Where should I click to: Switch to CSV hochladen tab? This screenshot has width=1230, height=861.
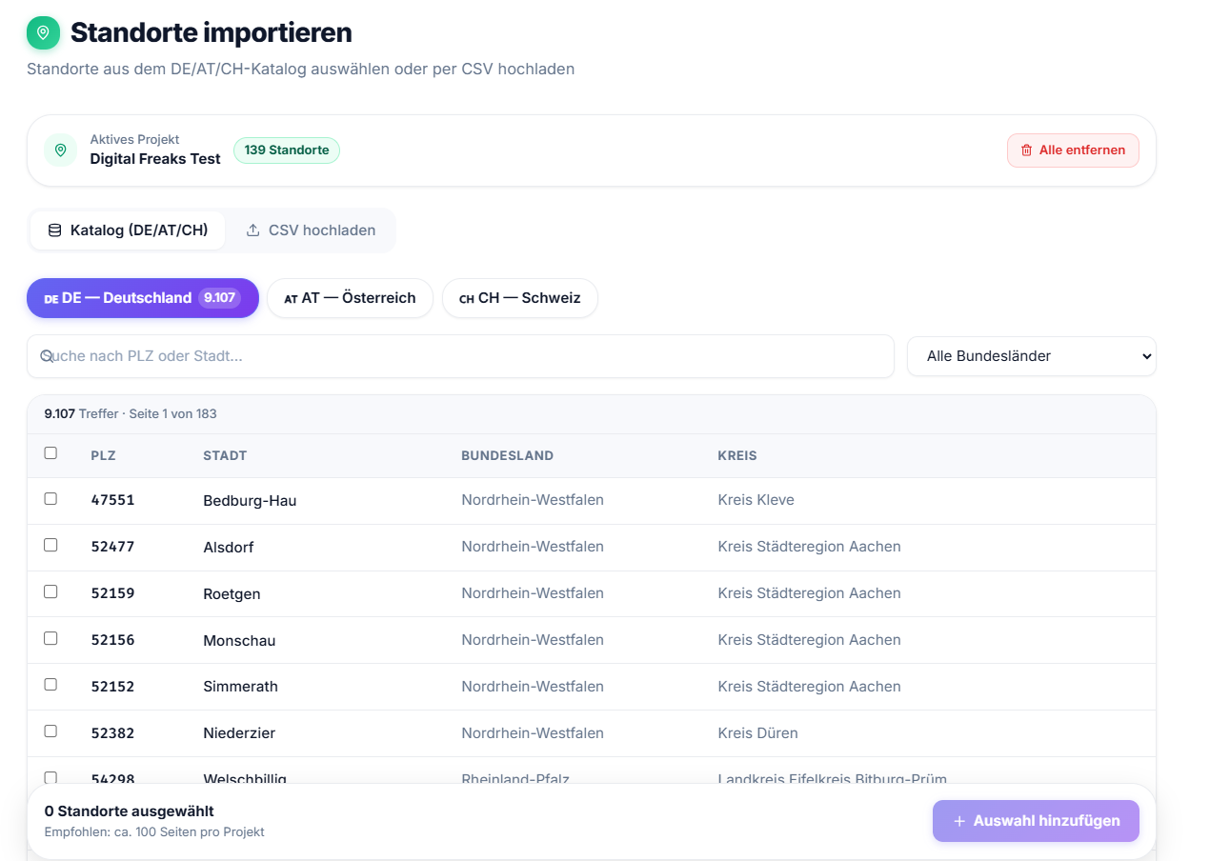311,230
